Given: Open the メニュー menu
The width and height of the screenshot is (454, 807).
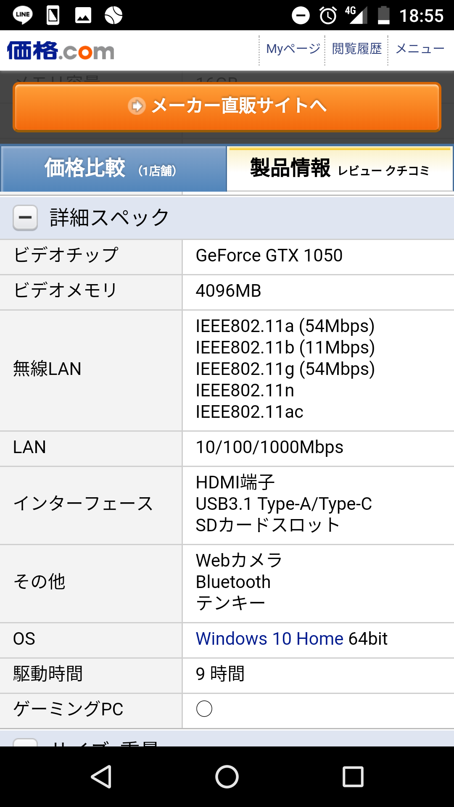Looking at the screenshot, I should [x=420, y=49].
